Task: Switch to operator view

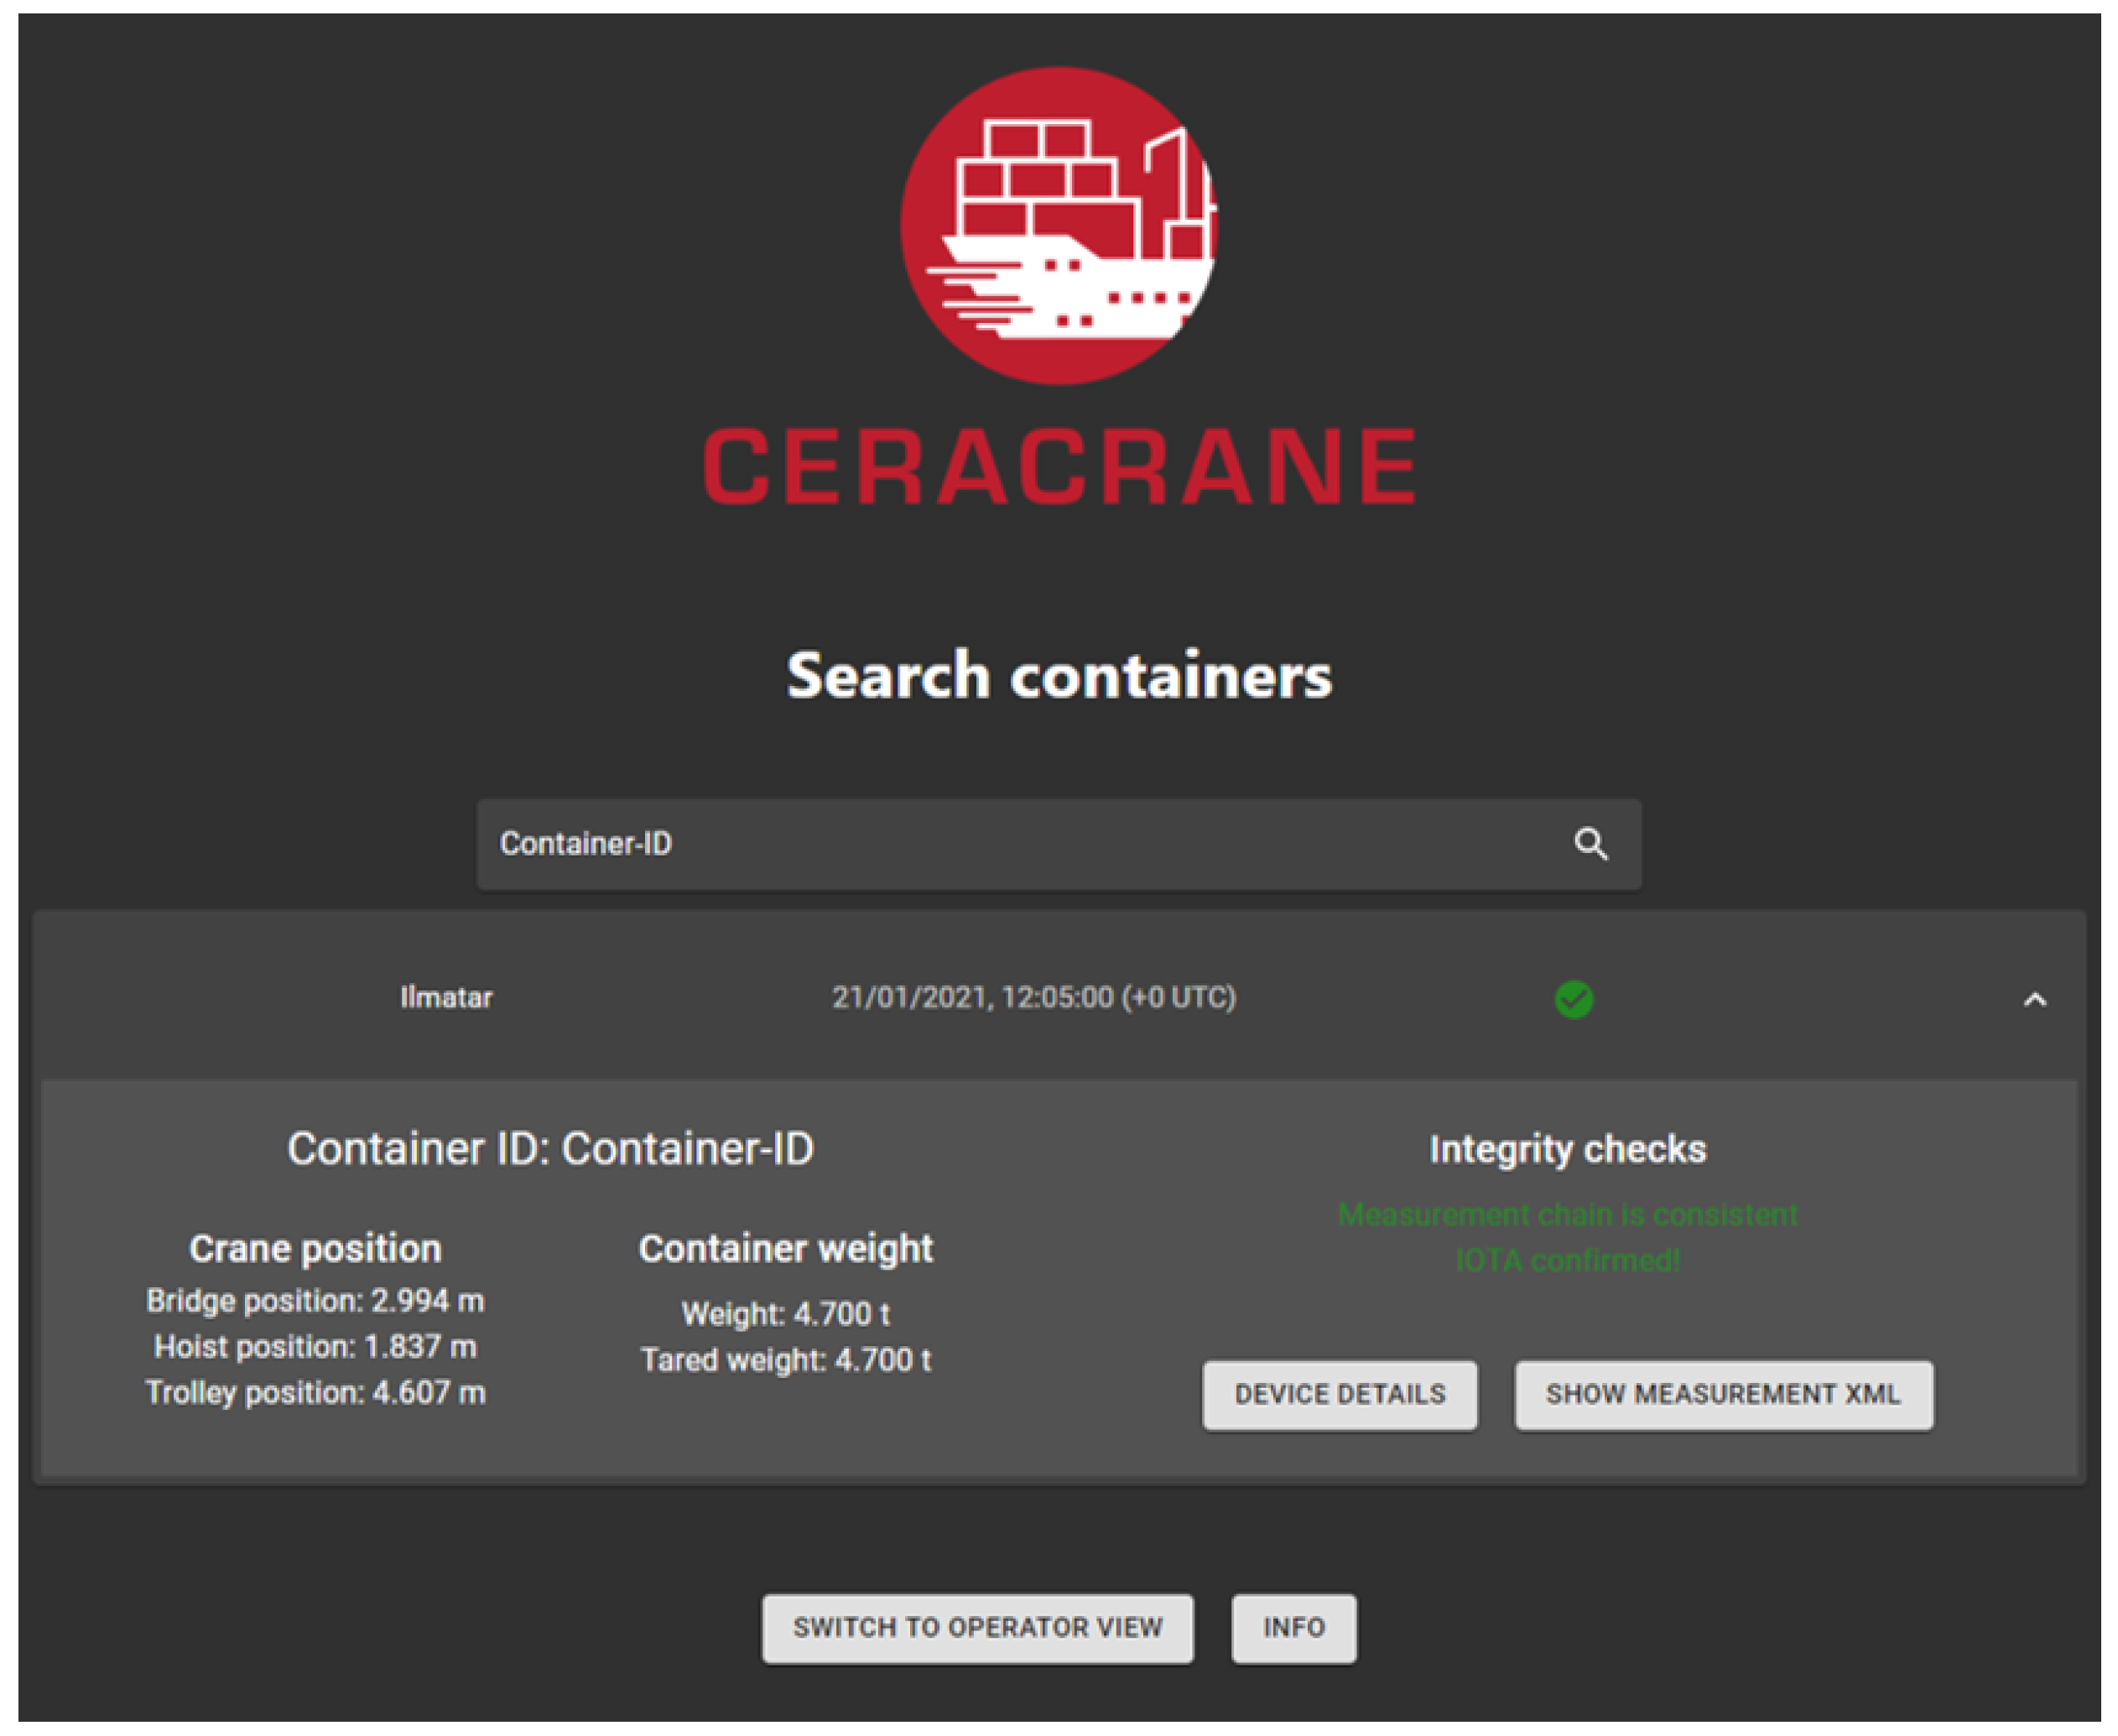Action: (977, 1627)
